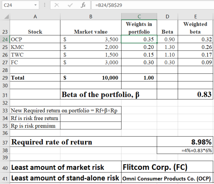The image size is (214, 184).
Task: Open the Name Box dropdown arrow
Action: (x=36, y=5)
